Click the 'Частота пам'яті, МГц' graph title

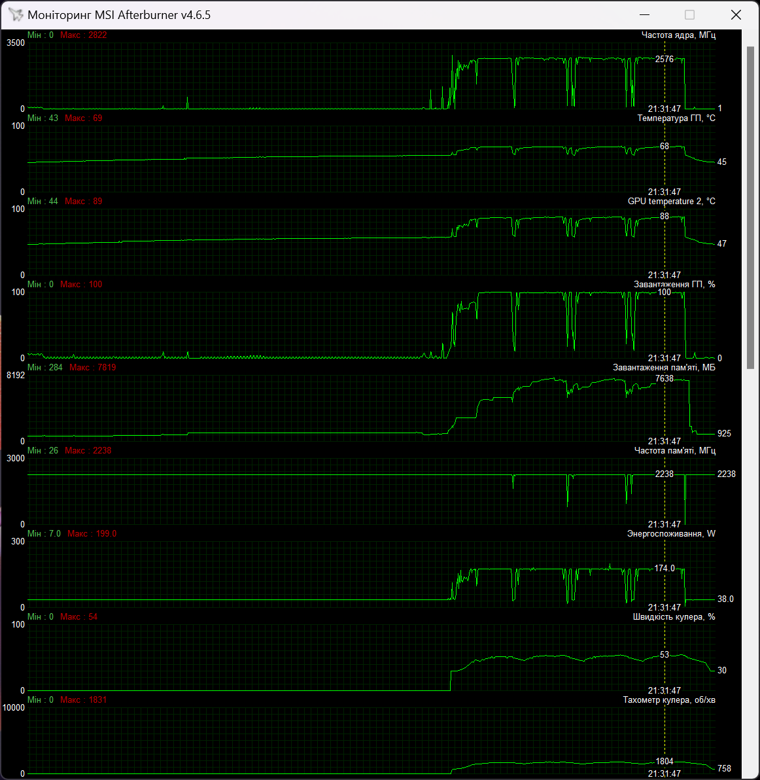[675, 451]
